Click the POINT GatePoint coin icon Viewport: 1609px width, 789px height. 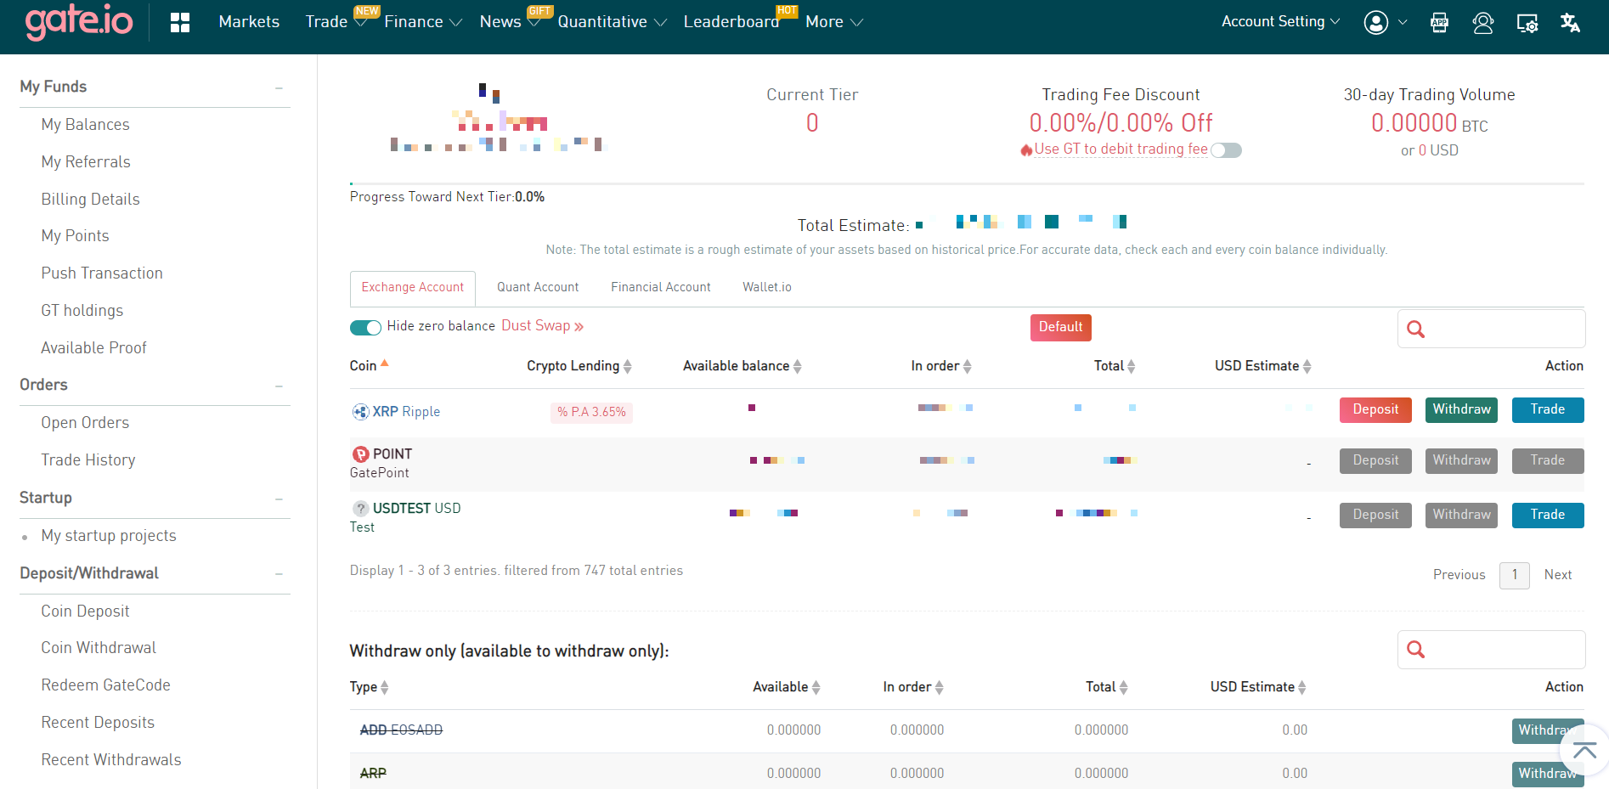click(360, 454)
